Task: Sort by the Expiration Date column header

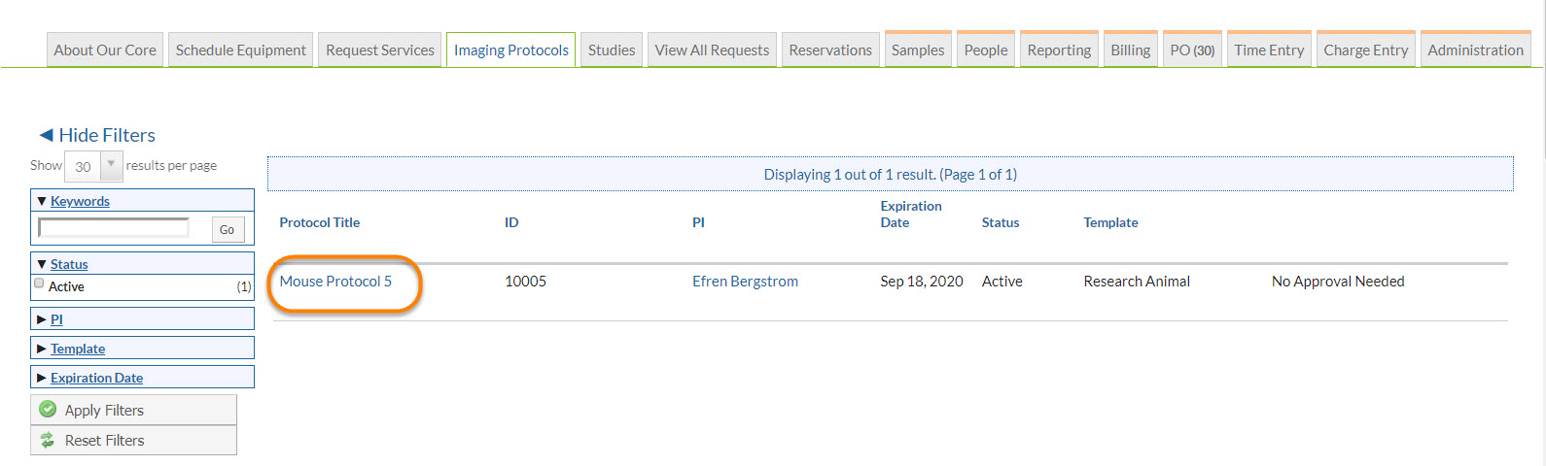Action: (x=910, y=214)
